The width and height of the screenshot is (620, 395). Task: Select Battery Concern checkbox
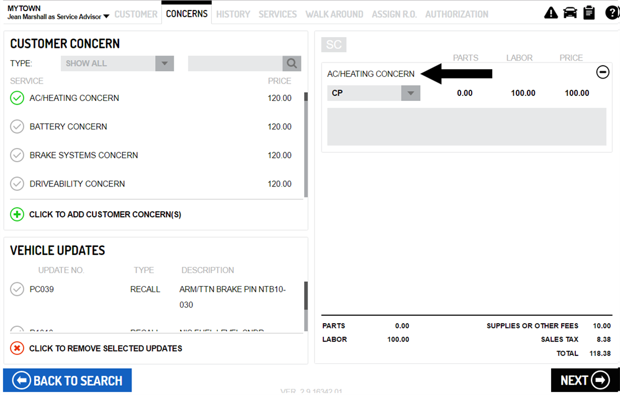(x=17, y=126)
